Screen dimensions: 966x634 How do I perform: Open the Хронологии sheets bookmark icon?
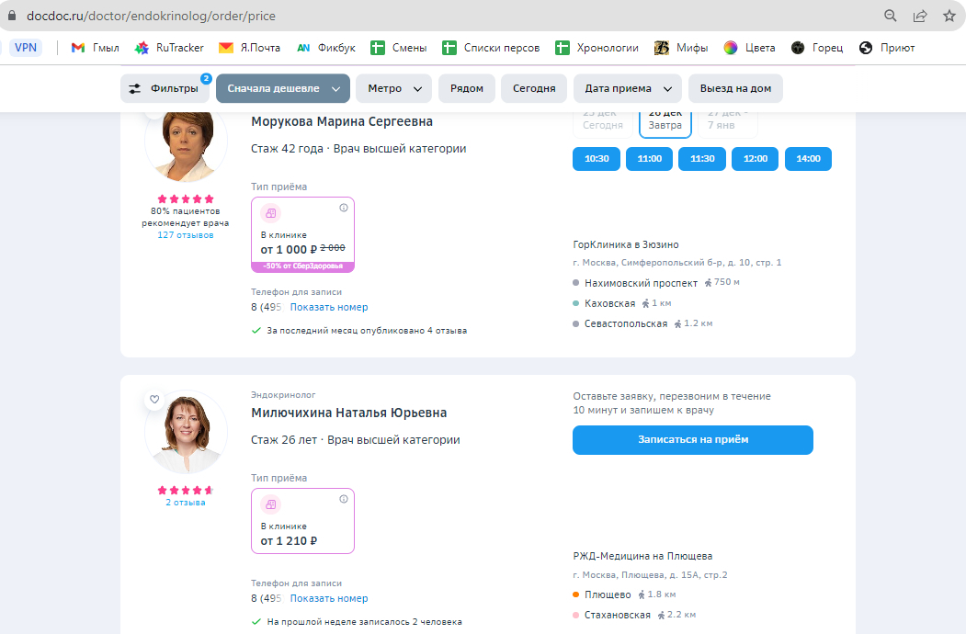coord(563,48)
